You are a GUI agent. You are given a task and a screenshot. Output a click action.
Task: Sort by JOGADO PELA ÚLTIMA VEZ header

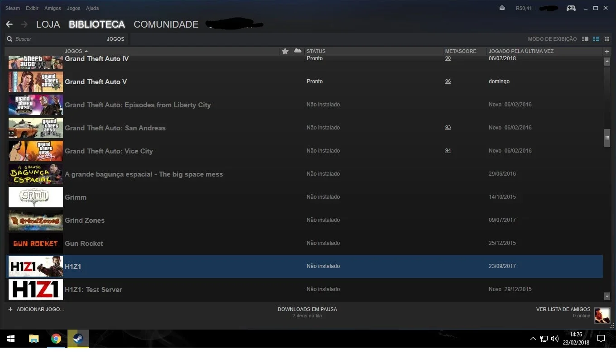coord(521,51)
